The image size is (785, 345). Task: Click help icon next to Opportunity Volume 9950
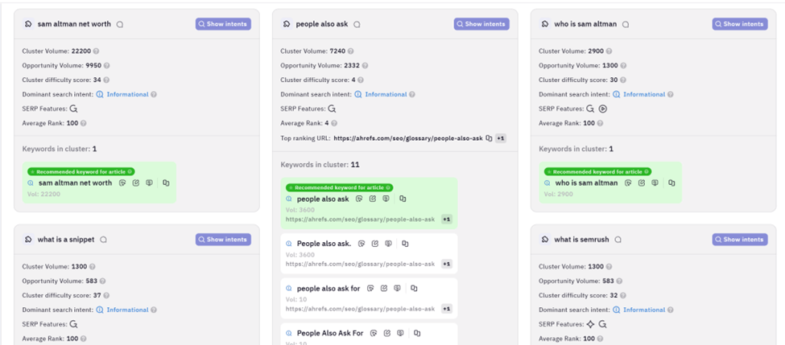coord(106,65)
